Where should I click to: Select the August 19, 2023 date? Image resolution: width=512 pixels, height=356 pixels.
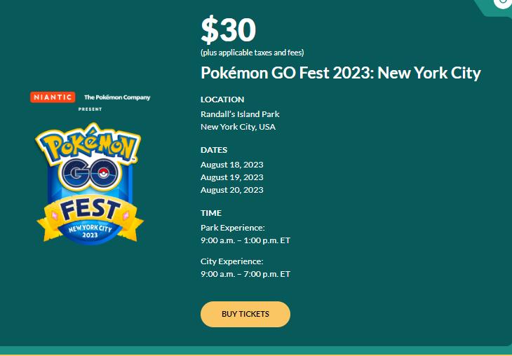[232, 177]
